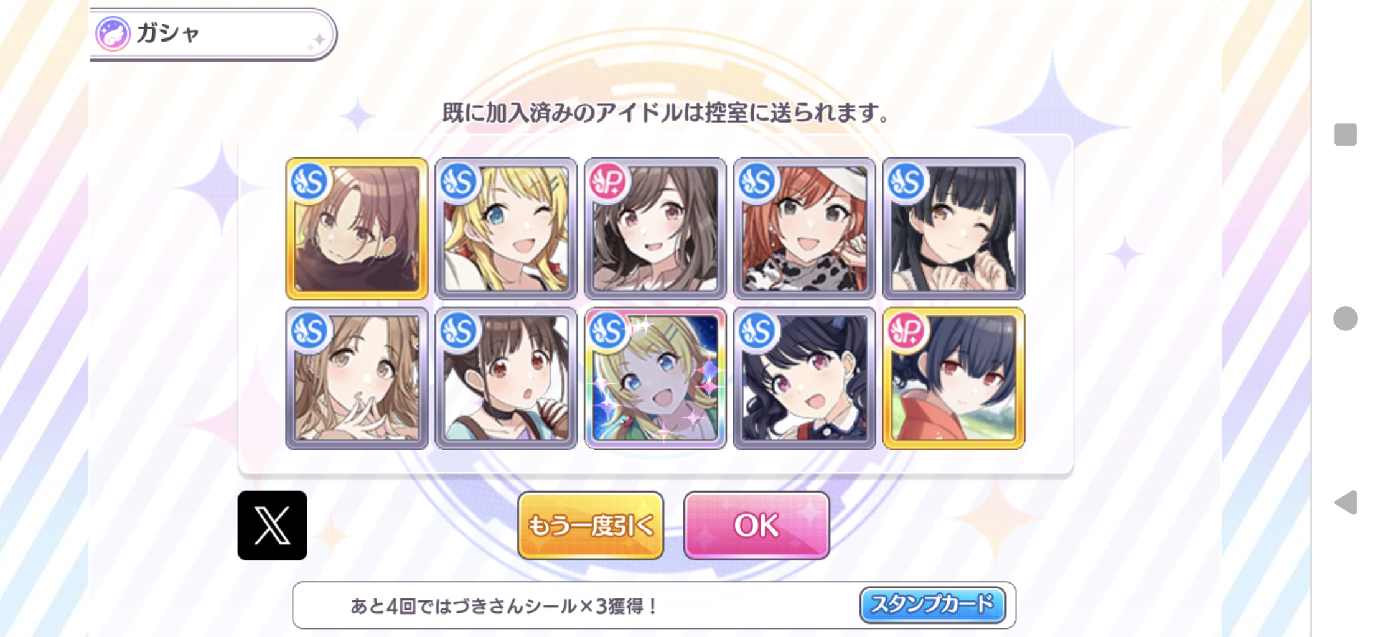This screenshot has width=1381, height=637.
Task: Select the orange-haired idol with white hat
Action: tap(804, 228)
